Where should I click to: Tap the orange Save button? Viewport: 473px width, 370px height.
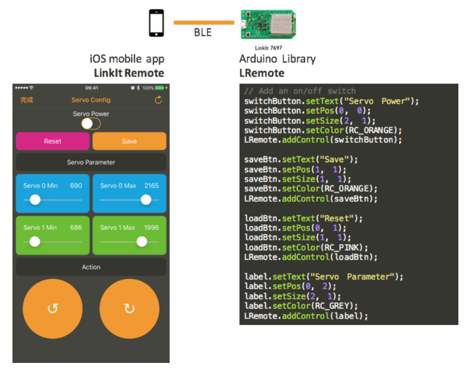click(130, 141)
